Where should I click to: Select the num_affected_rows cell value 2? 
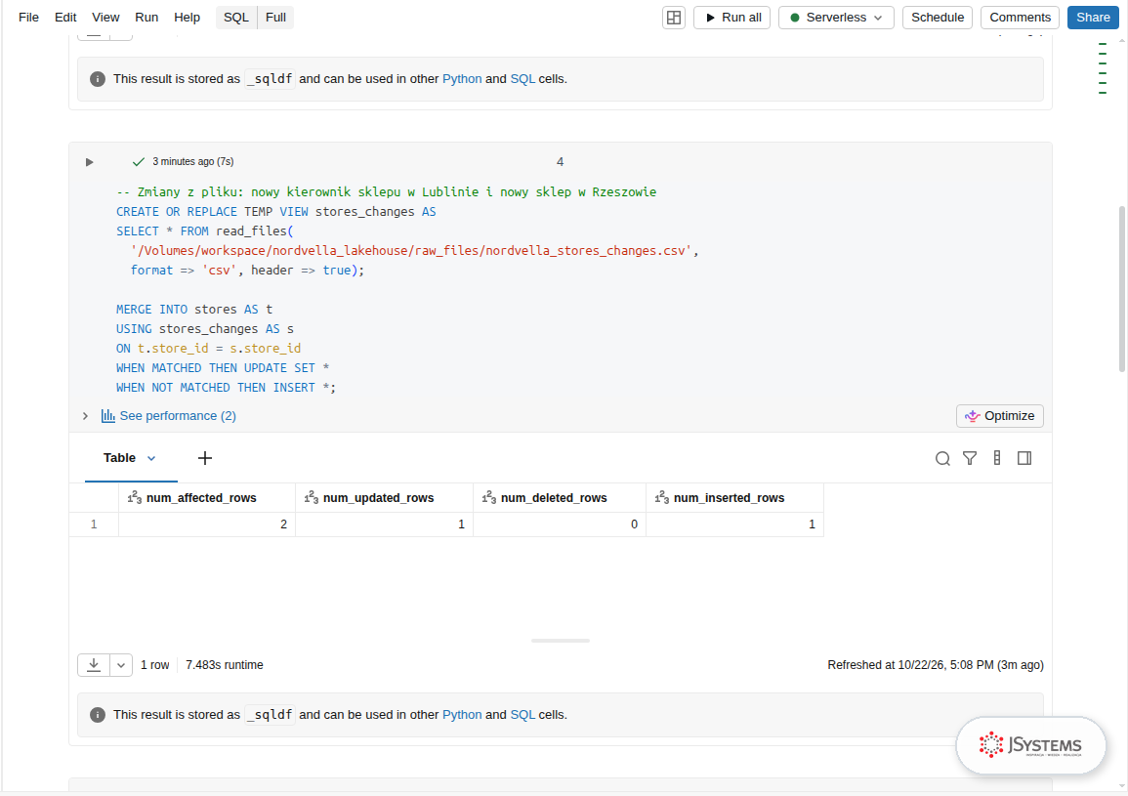(207, 524)
